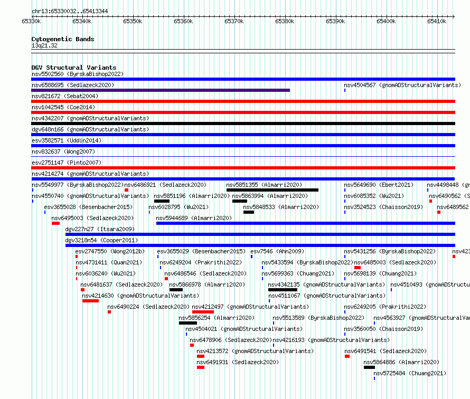The image size is (470, 399).
Task: Click the dgv3218n54 (Cooper2011) label
Action: point(101,240)
